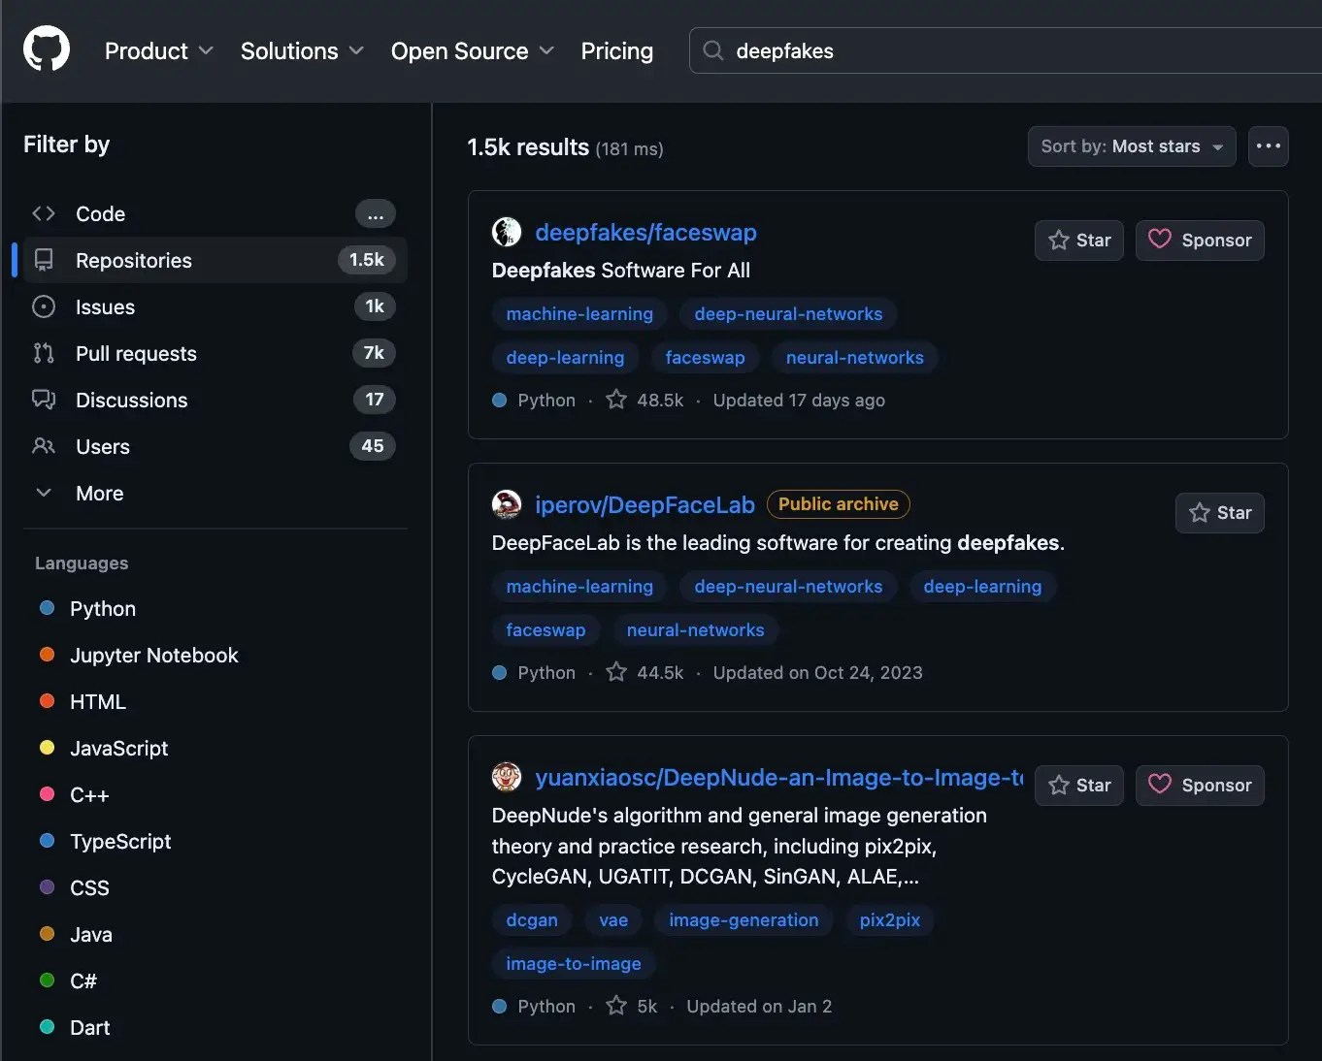This screenshot has height=1061, width=1322.
Task: Star the iperov/DeepFaceLab repository
Action: pos(1219,513)
